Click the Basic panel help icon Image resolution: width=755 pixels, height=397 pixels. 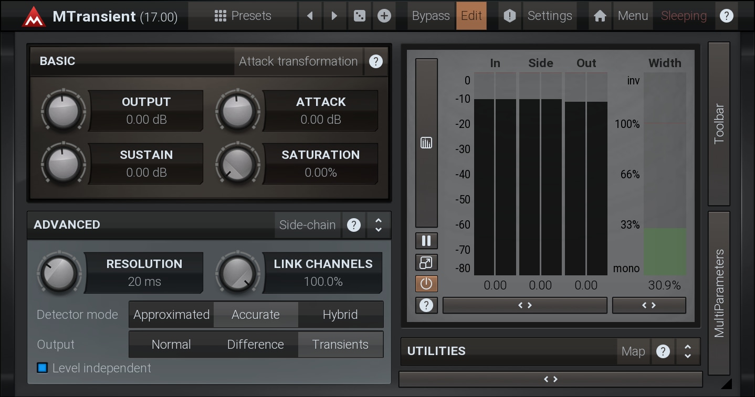pos(376,61)
